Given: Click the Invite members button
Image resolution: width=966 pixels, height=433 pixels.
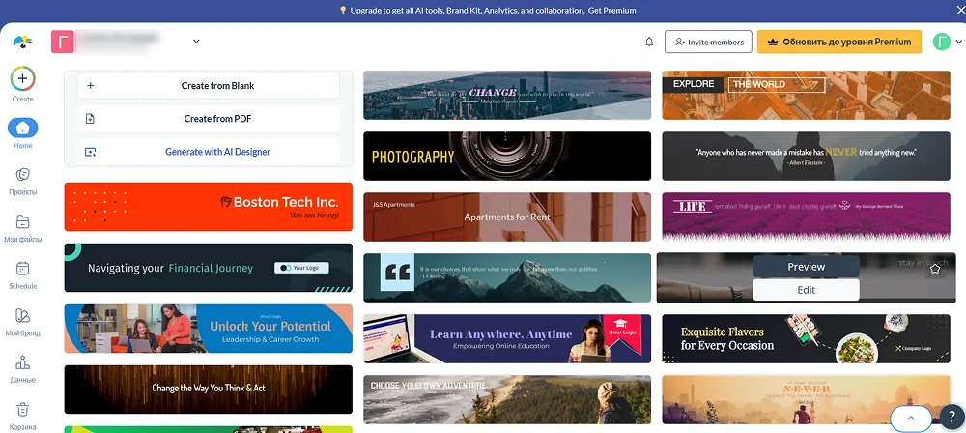Looking at the screenshot, I should [x=708, y=42].
